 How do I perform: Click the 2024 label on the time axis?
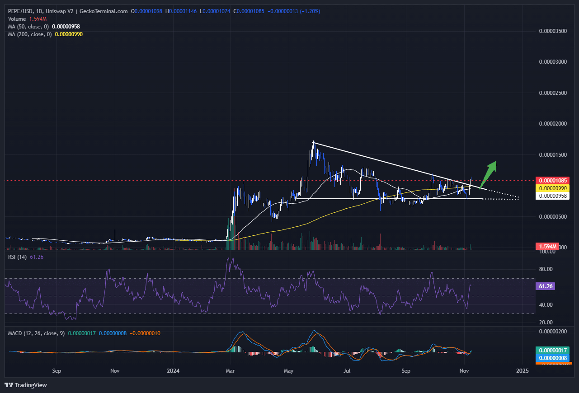[173, 371]
